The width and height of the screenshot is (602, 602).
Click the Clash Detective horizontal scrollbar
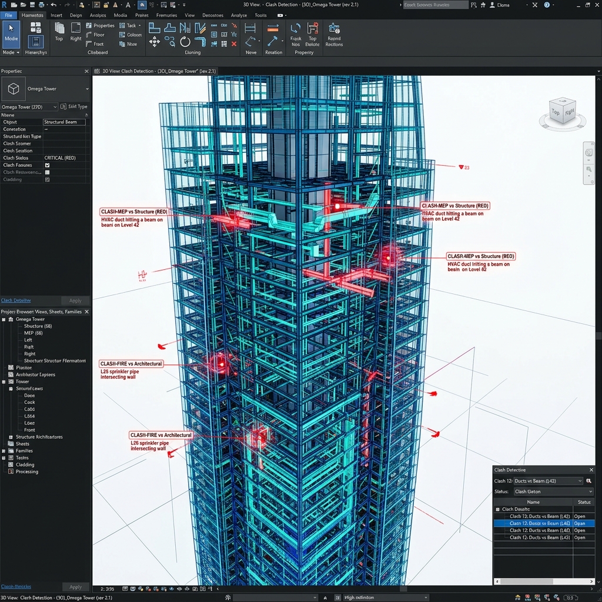544,581
